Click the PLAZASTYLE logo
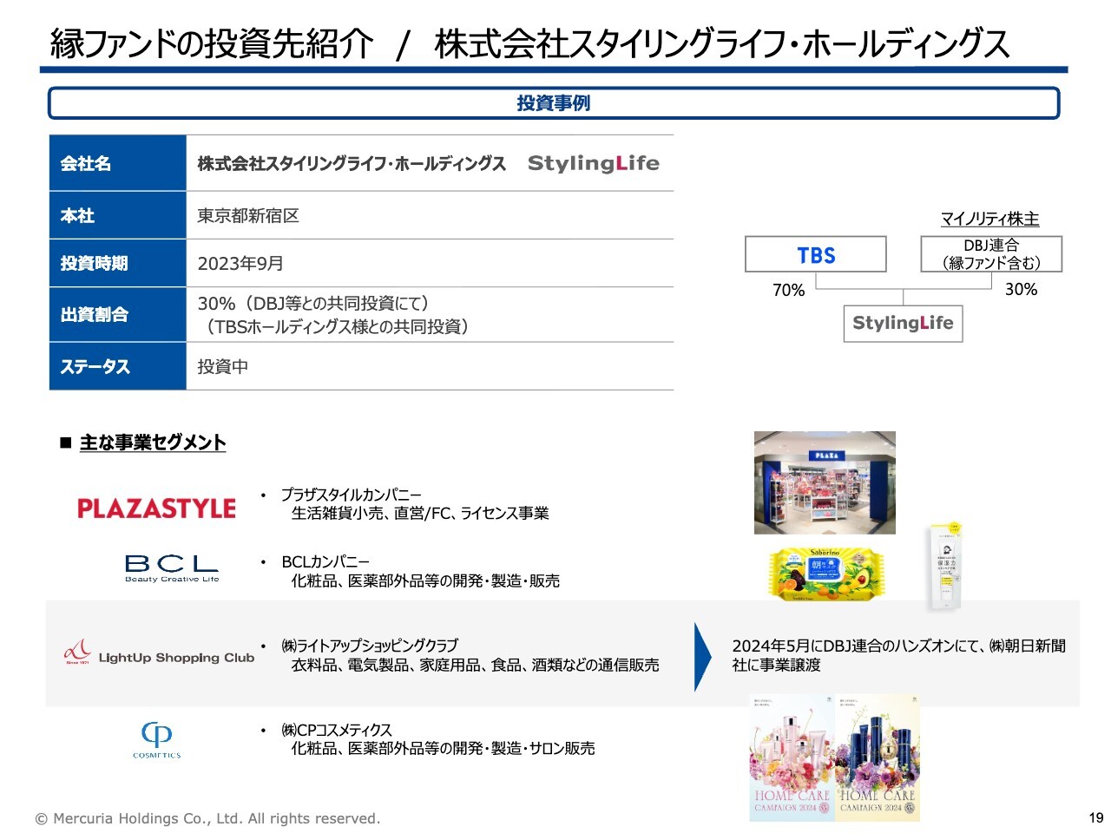 156,508
